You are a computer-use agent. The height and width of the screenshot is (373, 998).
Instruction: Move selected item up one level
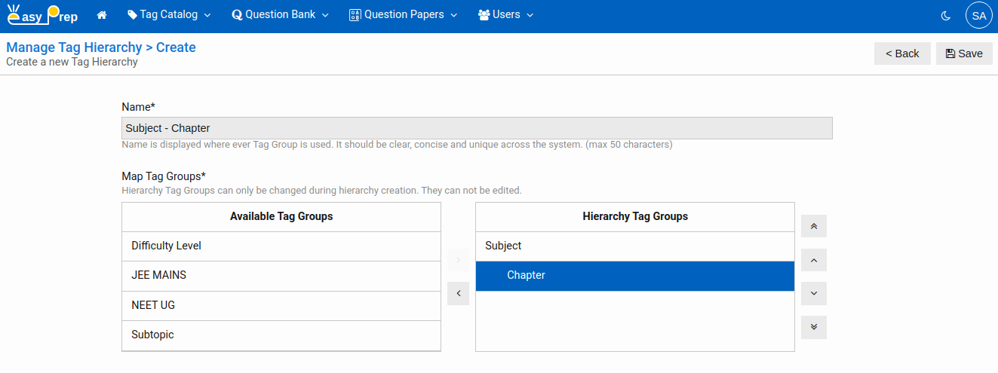(x=814, y=260)
